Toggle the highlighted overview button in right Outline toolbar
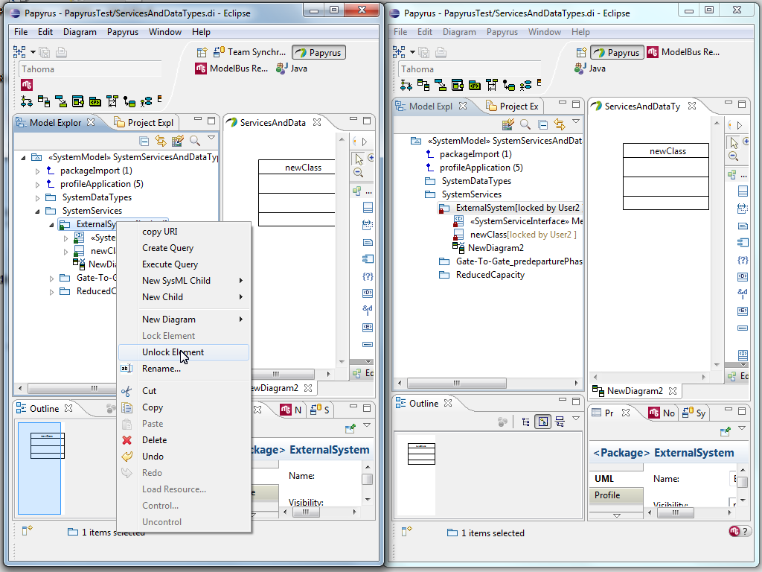 542,422
